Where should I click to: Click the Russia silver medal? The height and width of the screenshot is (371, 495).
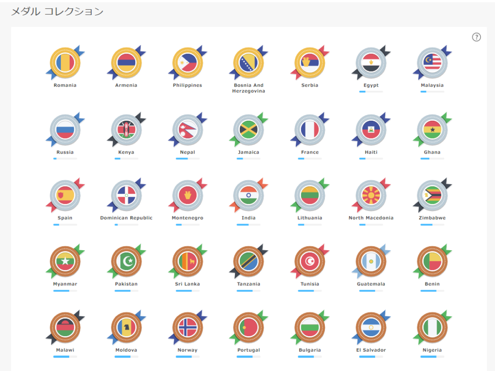tap(65, 129)
